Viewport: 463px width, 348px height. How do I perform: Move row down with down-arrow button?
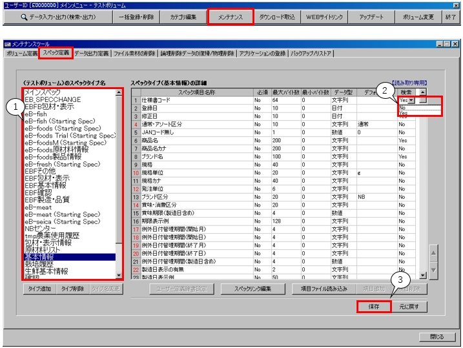(433, 271)
